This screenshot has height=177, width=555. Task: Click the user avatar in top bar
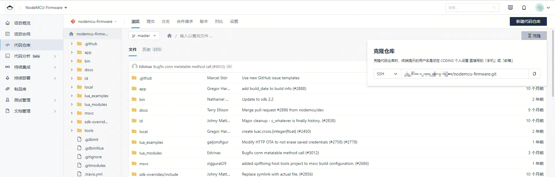[x=539, y=8]
